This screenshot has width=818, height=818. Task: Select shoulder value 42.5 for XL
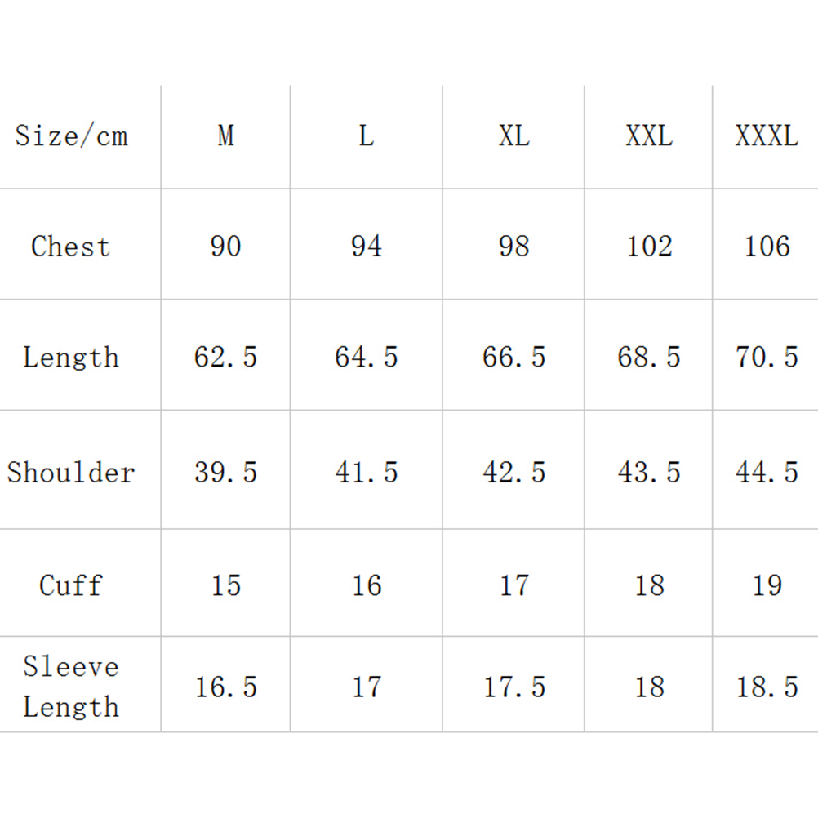pyautogui.click(x=513, y=473)
